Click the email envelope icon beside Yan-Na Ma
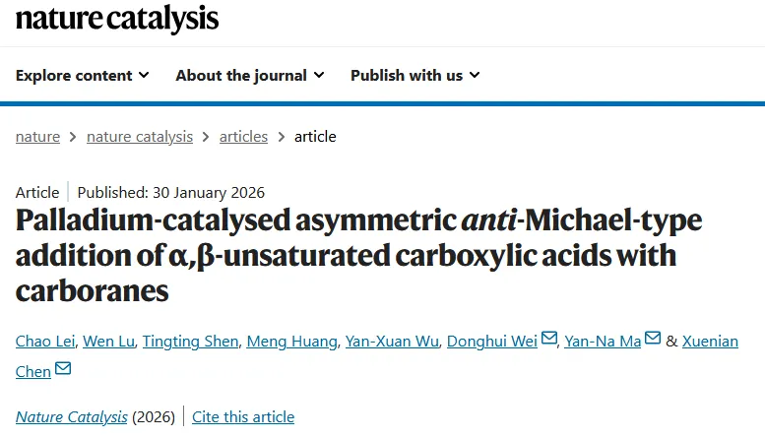The width and height of the screenshot is (765, 438). (x=653, y=338)
